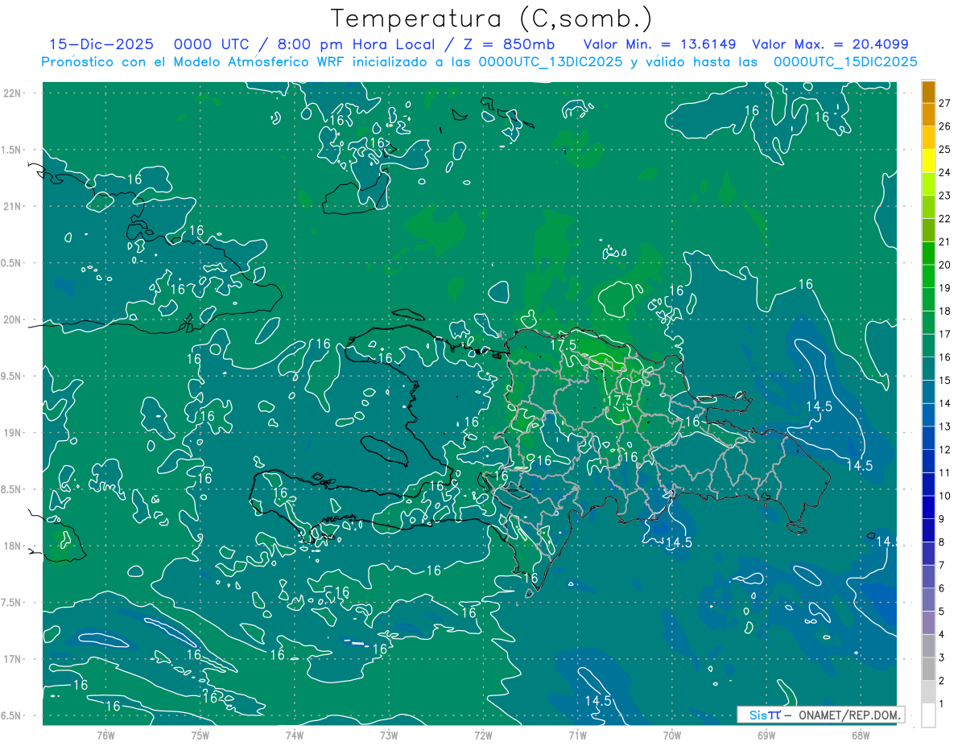Image resolution: width=966 pixels, height=746 pixels.
Task: Click the '21N' latitude label
Action: (12, 206)
